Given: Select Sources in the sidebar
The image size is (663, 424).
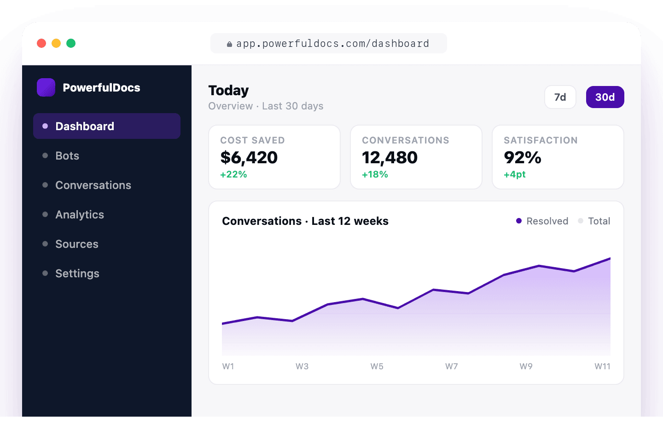Looking at the screenshot, I should pyautogui.click(x=107, y=244).
